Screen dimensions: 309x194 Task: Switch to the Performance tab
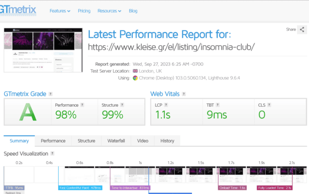point(53,141)
